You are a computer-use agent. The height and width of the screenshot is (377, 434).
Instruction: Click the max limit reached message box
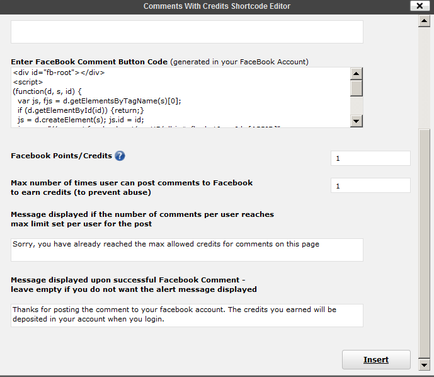tap(187, 249)
